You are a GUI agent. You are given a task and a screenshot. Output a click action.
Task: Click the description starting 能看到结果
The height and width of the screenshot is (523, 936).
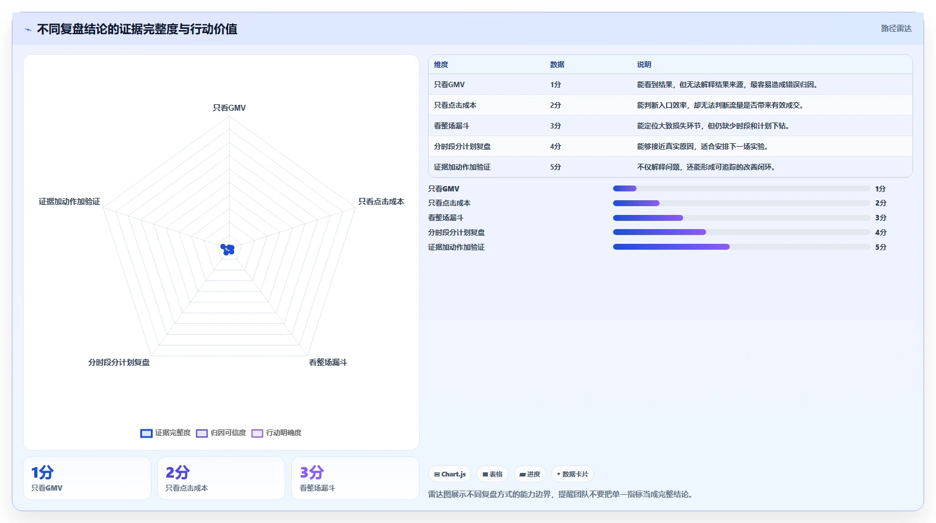click(x=727, y=85)
